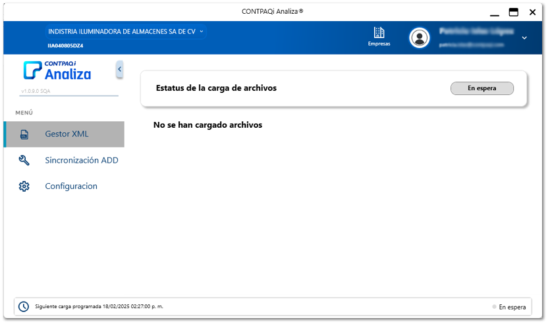This screenshot has height=324, width=548.
Task: Click the Empresas label
Action: pyautogui.click(x=379, y=43)
